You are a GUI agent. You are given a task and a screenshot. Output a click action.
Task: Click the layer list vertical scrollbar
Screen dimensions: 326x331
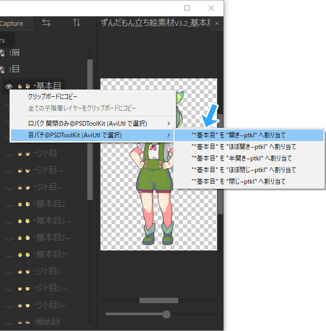[90, 129]
